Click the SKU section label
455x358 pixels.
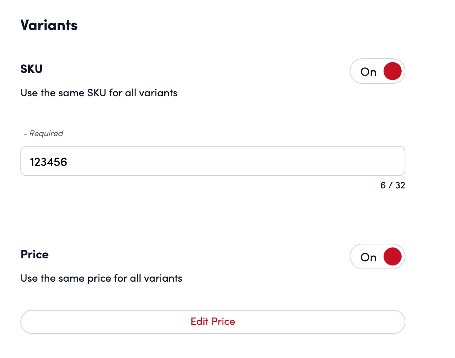point(32,69)
